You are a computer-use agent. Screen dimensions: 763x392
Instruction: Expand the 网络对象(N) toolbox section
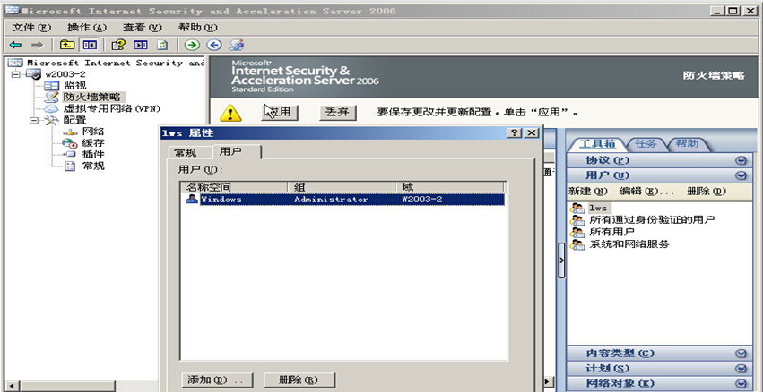point(741,384)
